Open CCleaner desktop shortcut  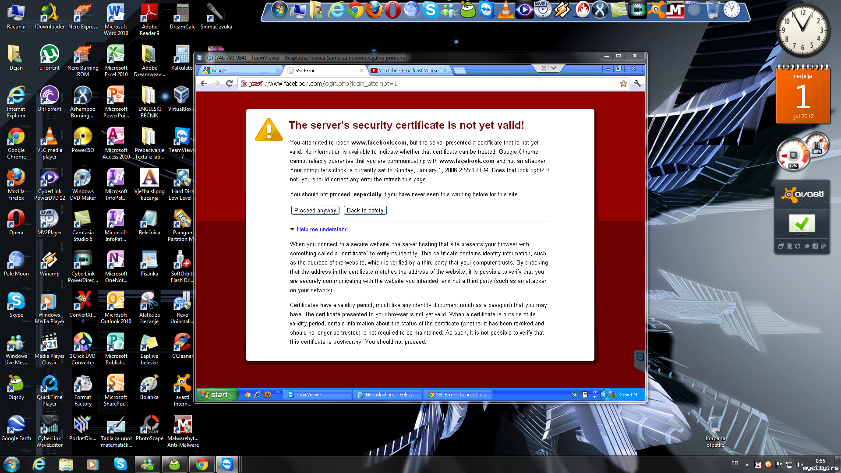[x=182, y=342]
